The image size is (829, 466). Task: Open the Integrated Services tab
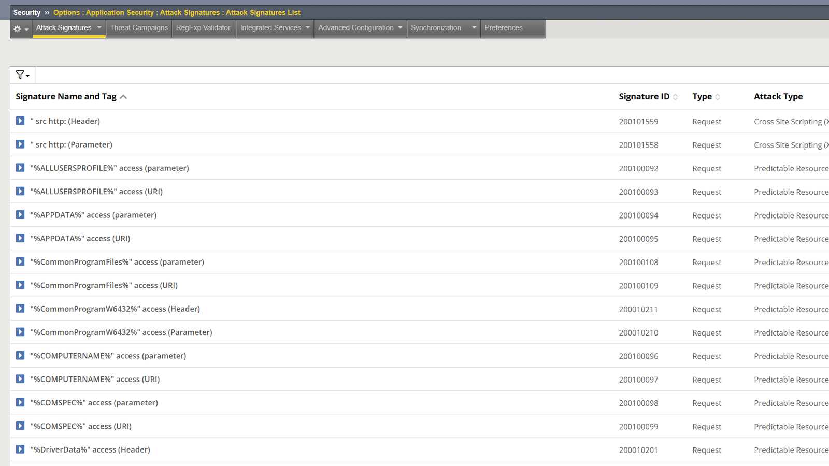270,28
